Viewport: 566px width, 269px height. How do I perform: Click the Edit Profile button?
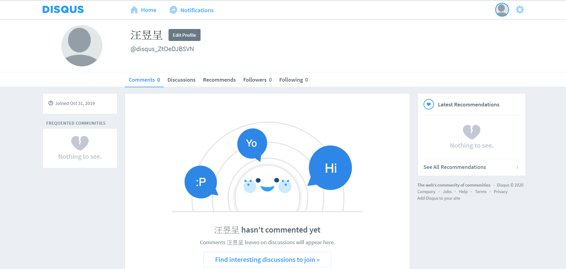pyautogui.click(x=184, y=35)
